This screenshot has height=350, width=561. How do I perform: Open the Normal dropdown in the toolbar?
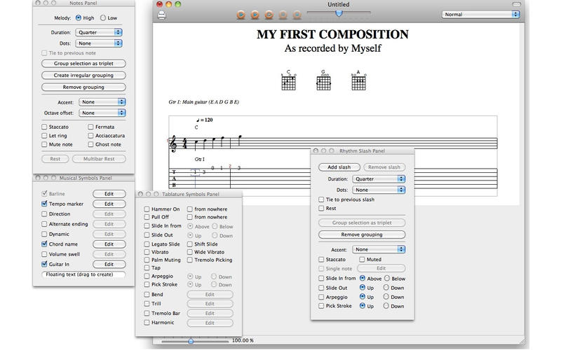[x=480, y=14]
